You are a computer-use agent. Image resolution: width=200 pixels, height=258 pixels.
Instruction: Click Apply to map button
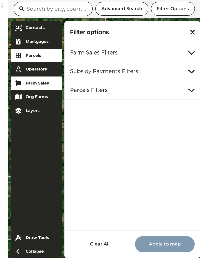165,244
